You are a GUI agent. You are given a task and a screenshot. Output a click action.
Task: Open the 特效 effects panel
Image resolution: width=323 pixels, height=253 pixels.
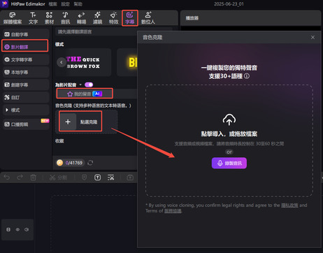(113, 18)
